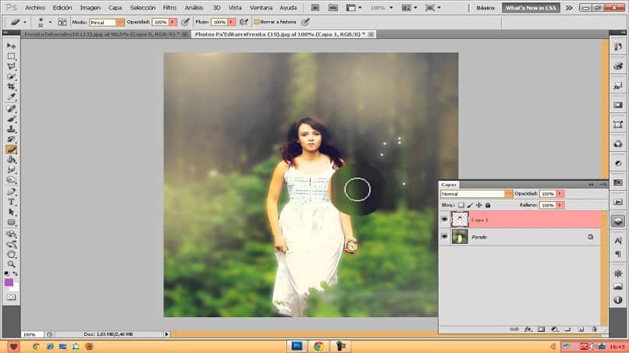Select the Horizontal Type tool

[x=11, y=201]
